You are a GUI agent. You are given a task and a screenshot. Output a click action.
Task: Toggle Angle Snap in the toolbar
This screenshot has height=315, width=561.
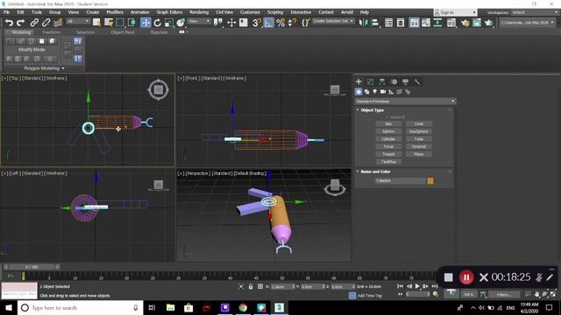click(x=268, y=23)
